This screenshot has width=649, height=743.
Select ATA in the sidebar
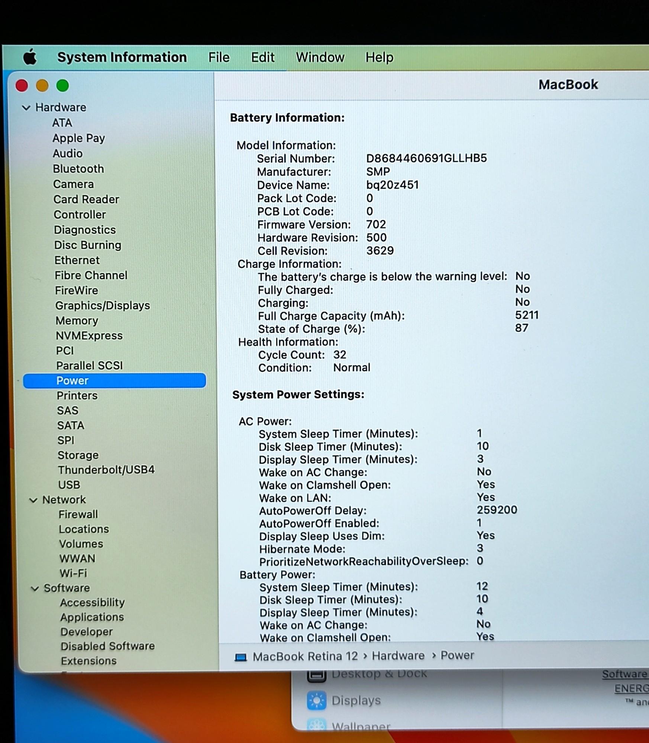[x=62, y=123]
